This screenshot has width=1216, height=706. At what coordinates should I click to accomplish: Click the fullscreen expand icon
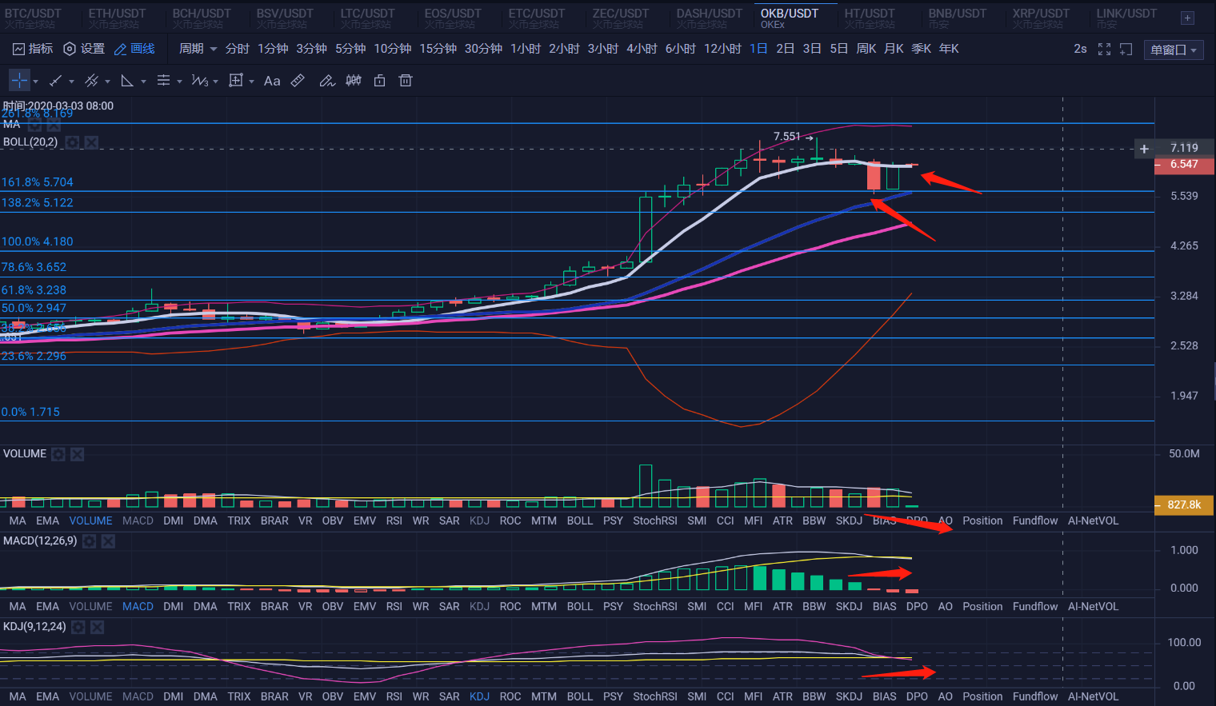1104,50
